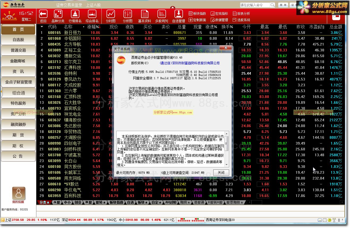Switch to B股转H股 bottom tab

click(x=215, y=202)
